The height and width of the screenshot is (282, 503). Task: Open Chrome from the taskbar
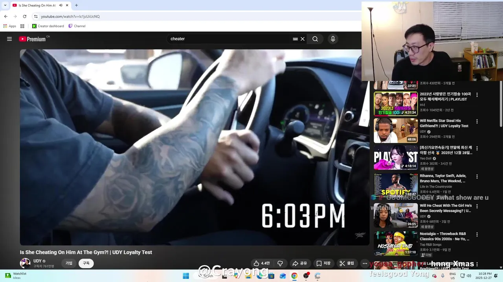tap(294, 276)
